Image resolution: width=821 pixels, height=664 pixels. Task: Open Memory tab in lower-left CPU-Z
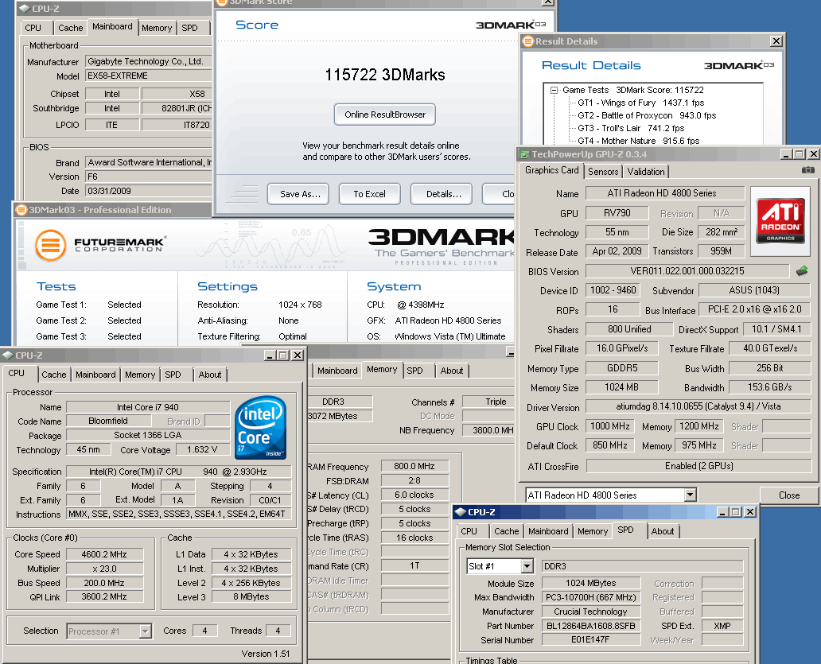pos(140,375)
